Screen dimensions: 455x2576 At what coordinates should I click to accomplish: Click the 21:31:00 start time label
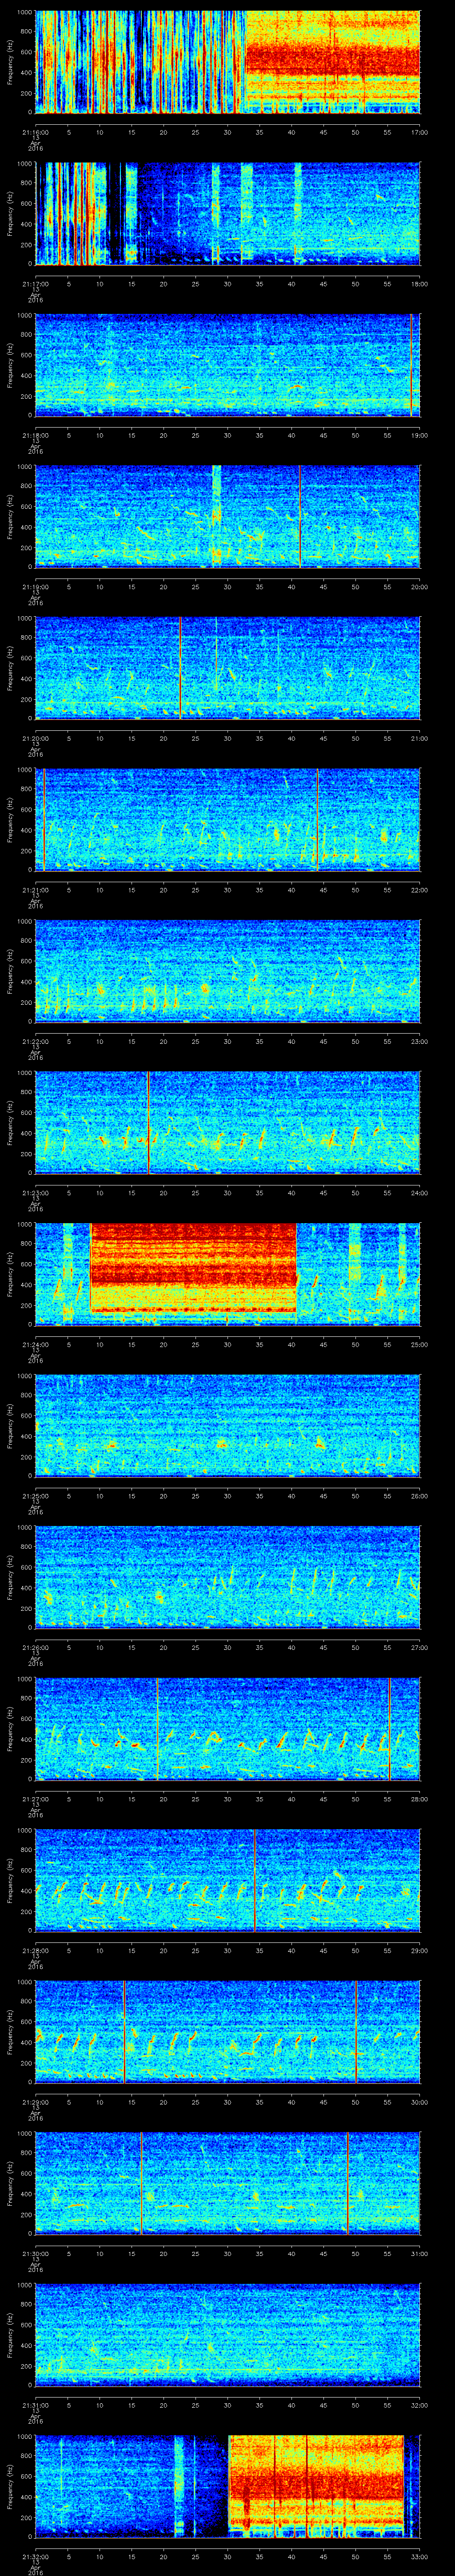coord(35,2405)
